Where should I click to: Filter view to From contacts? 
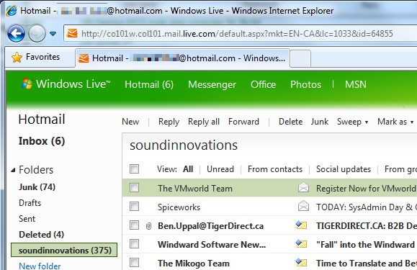point(275,169)
